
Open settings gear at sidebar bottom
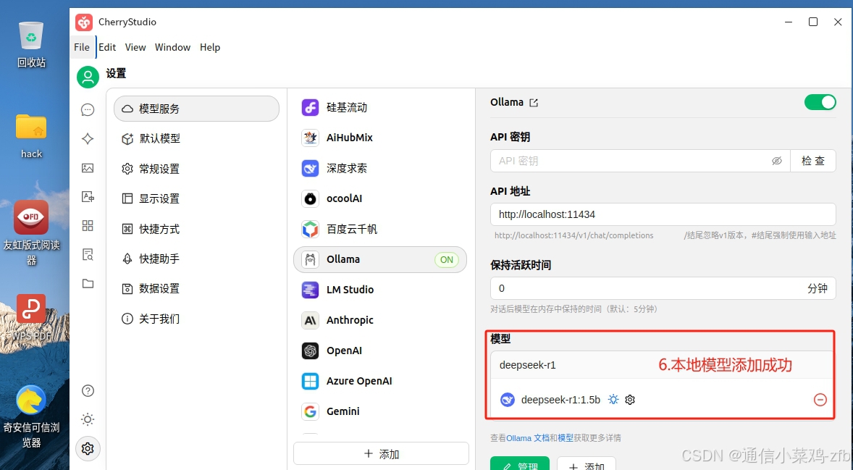88,448
